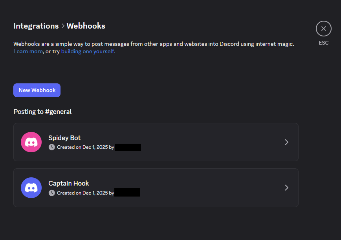Click the Posting to #general heading
341x240 pixels.
[42, 112]
